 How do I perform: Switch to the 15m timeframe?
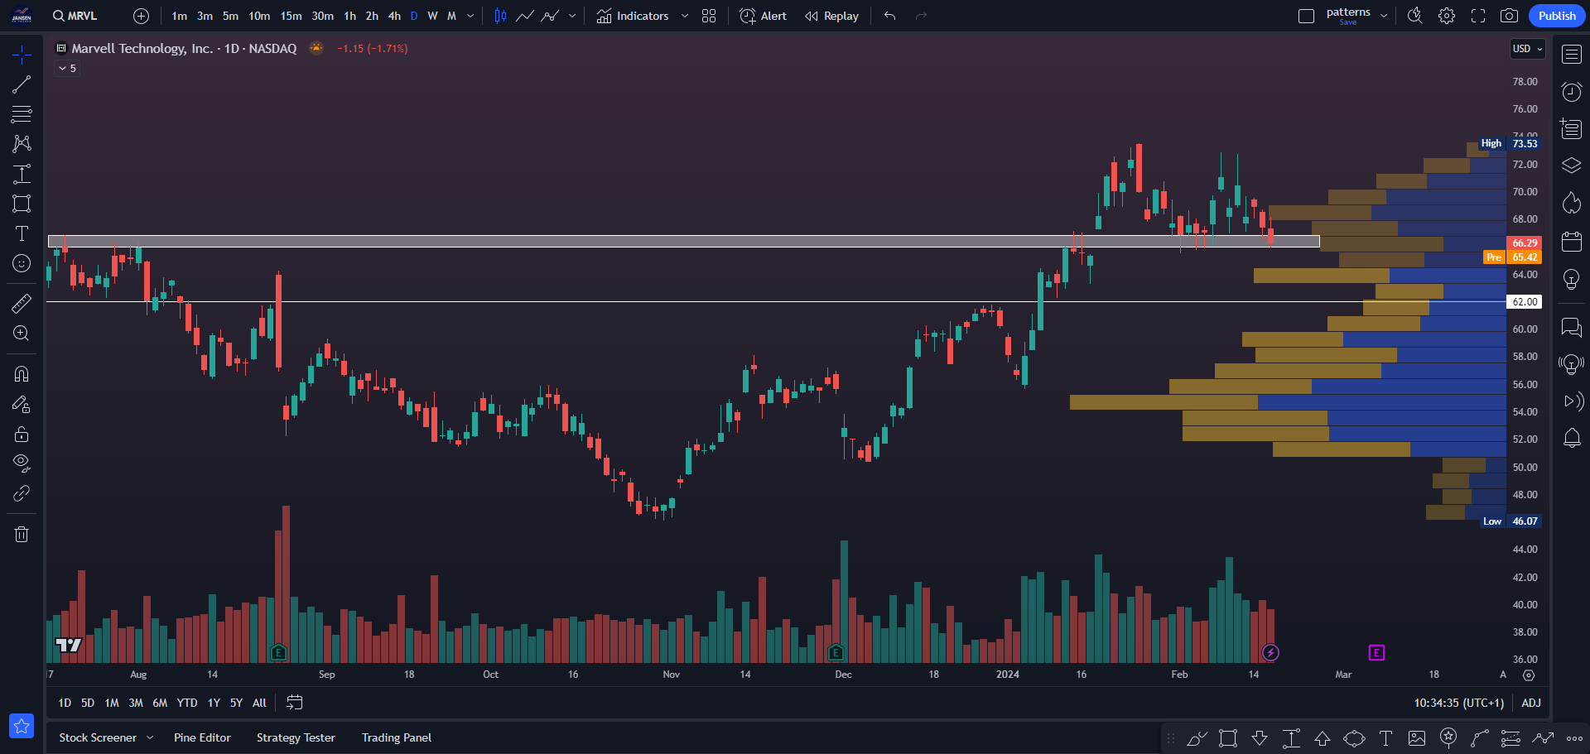click(x=291, y=16)
